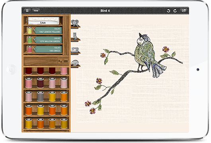Redo the last action
The image size is (211, 143).
coord(175,11)
